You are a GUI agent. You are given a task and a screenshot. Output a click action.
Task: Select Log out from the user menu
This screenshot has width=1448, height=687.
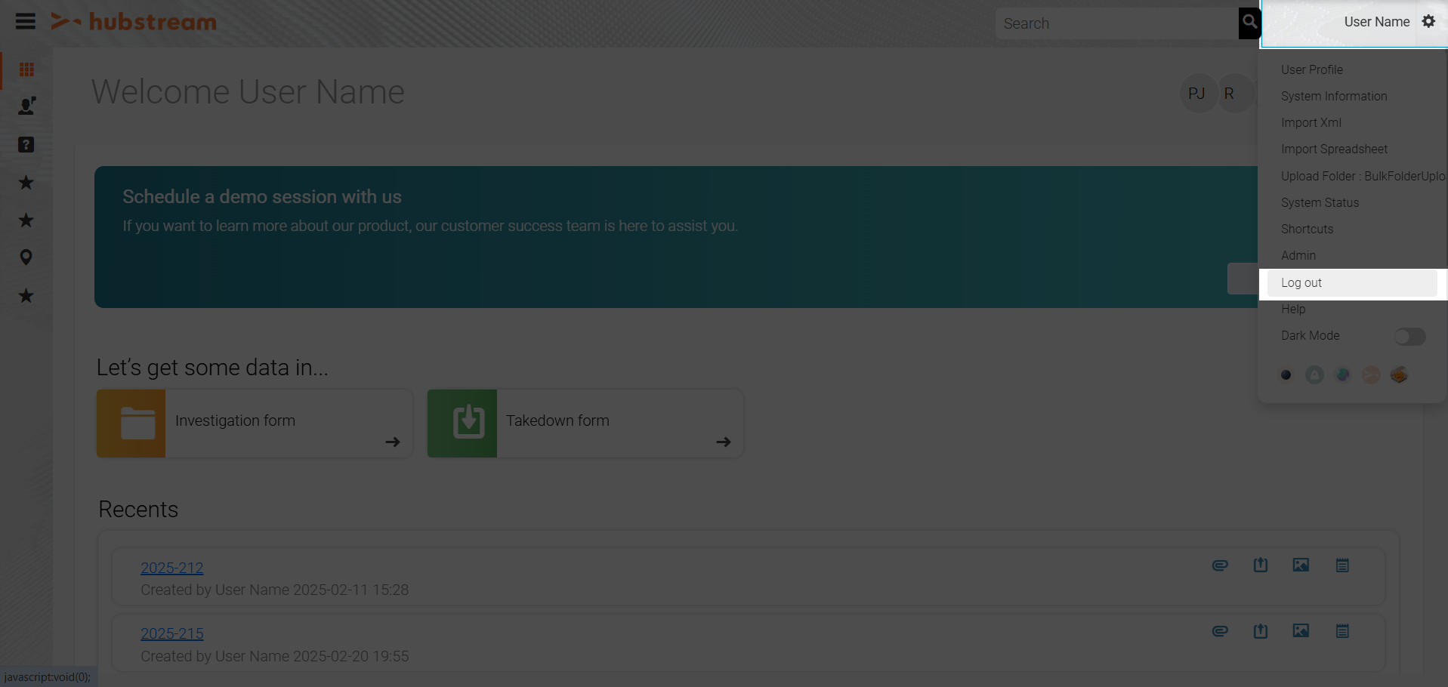click(x=1301, y=283)
